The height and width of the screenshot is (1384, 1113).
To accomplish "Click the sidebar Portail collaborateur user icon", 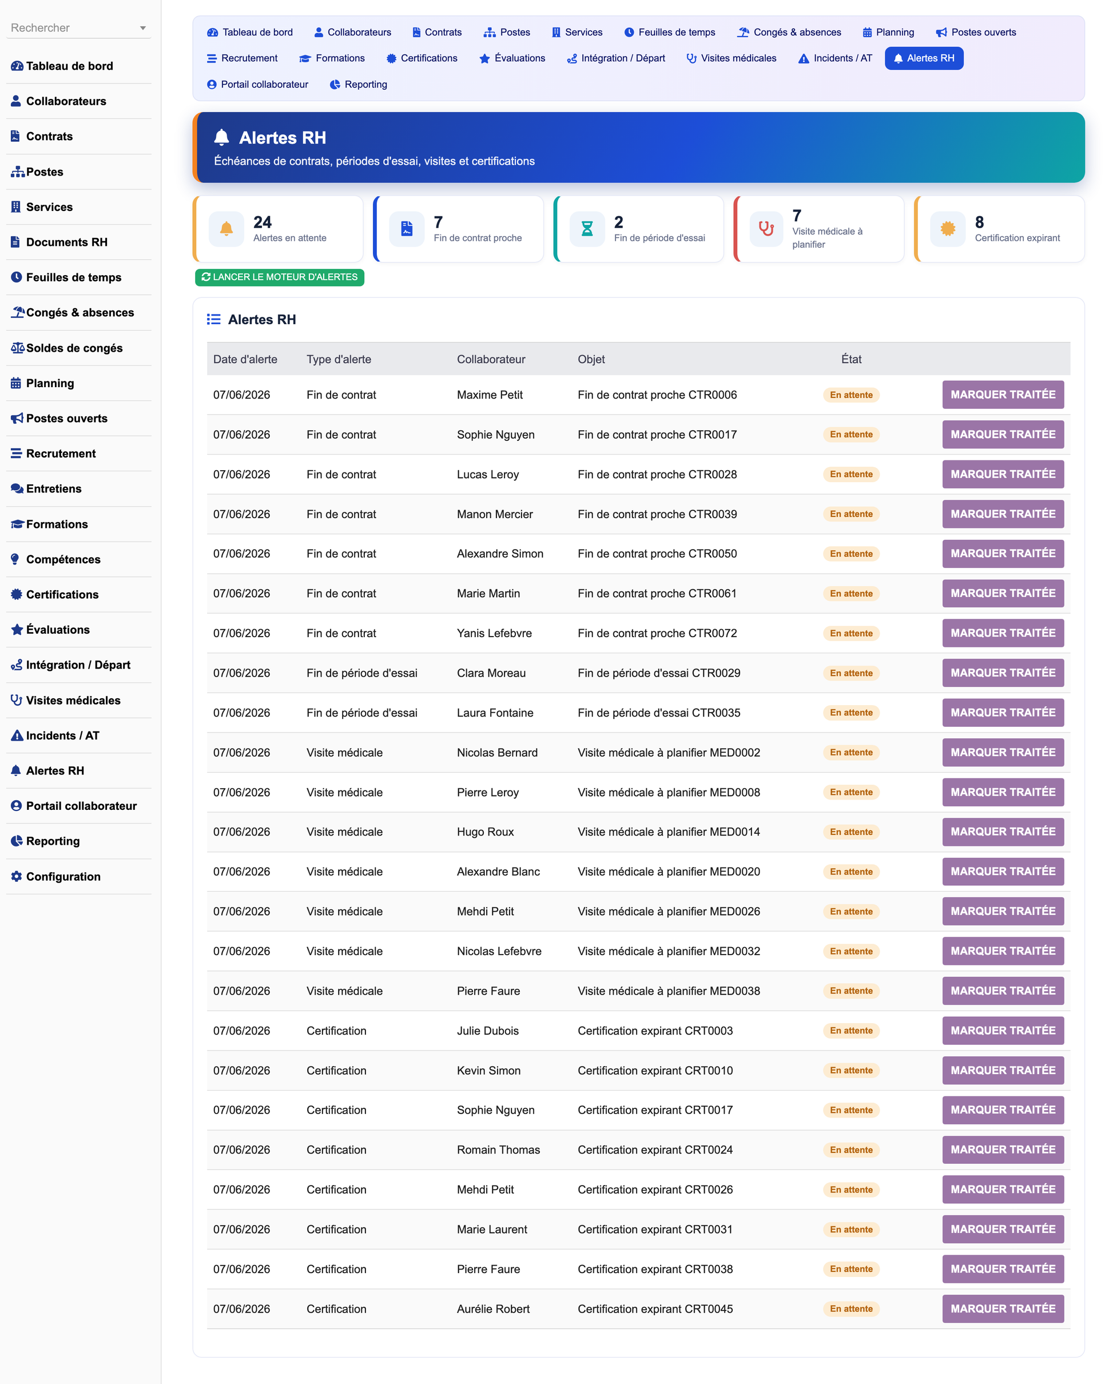I will (16, 806).
